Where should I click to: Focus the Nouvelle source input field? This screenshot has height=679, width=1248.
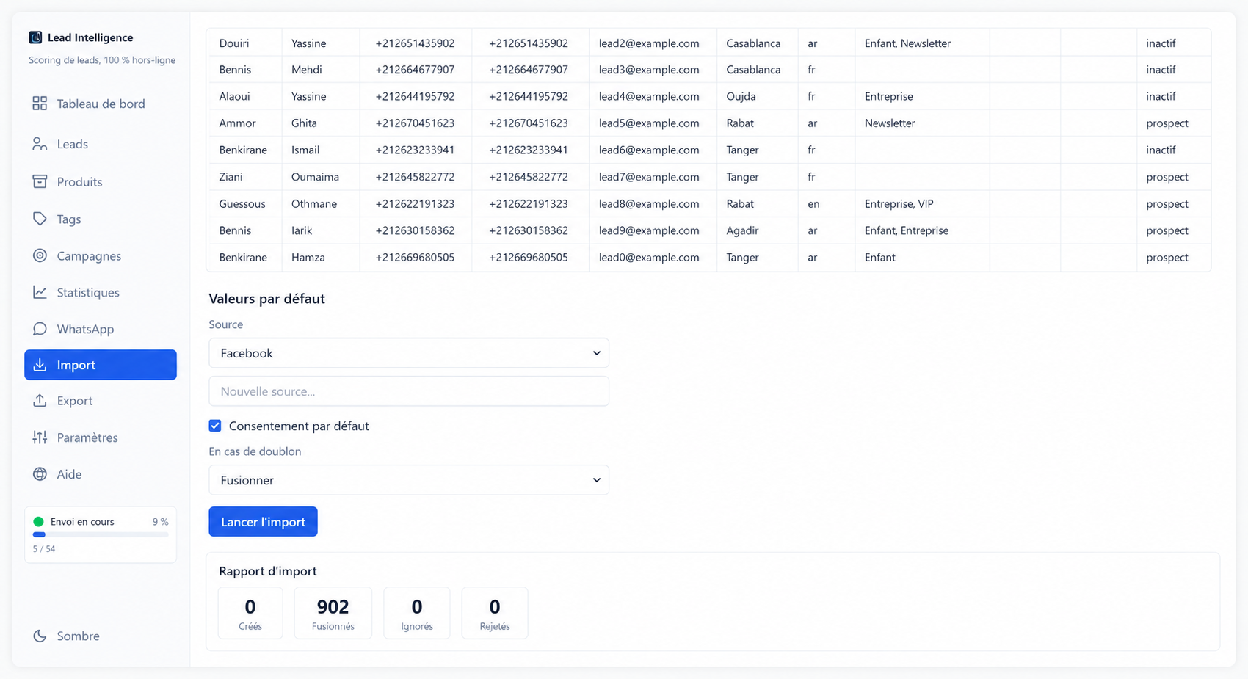[409, 391]
